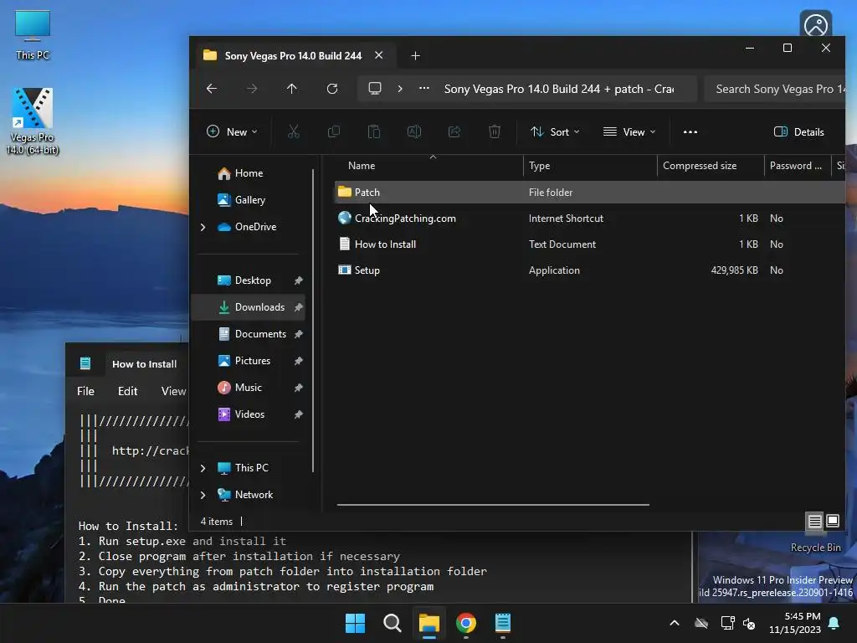Image resolution: width=857 pixels, height=643 pixels.
Task: Click the Delete trash icon
Action: [495, 131]
